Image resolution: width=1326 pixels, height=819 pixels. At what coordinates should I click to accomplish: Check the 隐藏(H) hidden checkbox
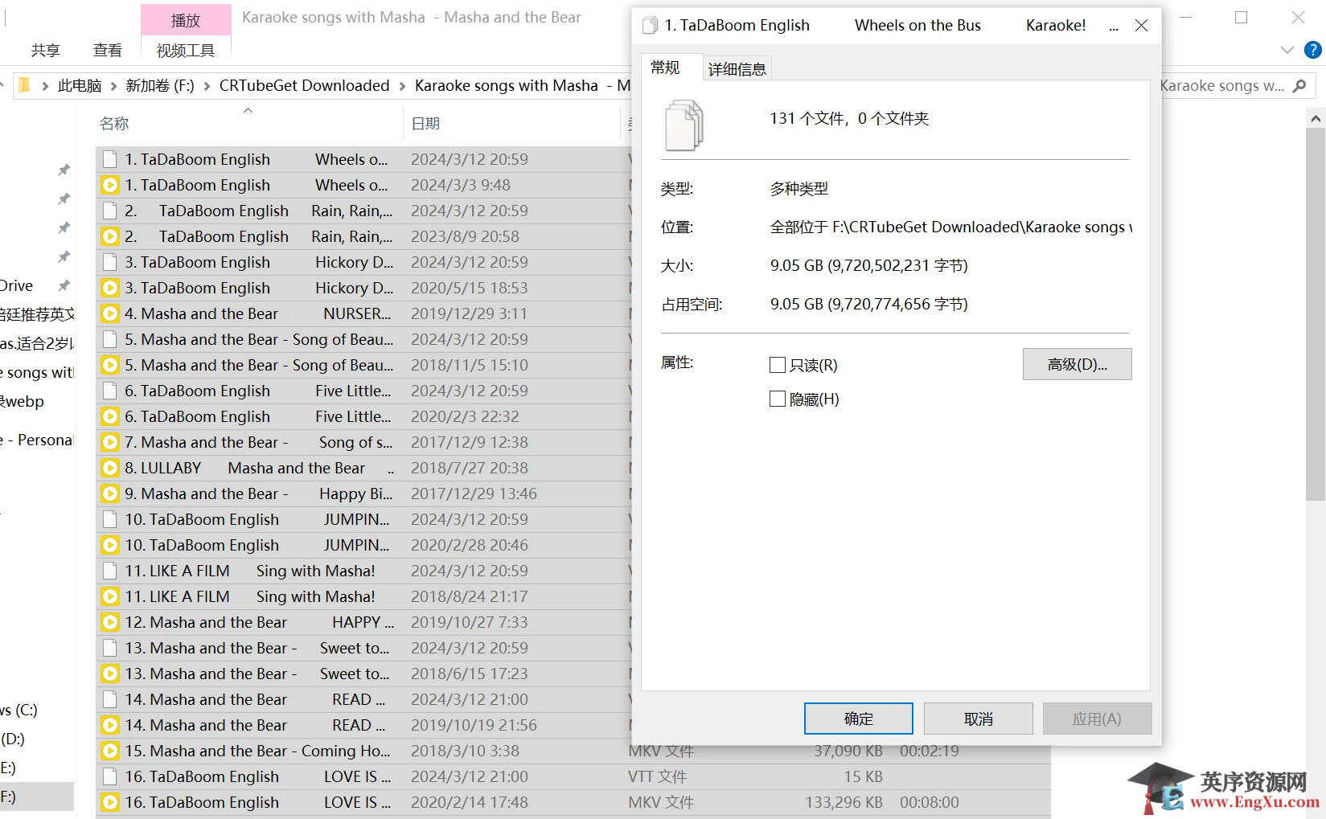[778, 399]
